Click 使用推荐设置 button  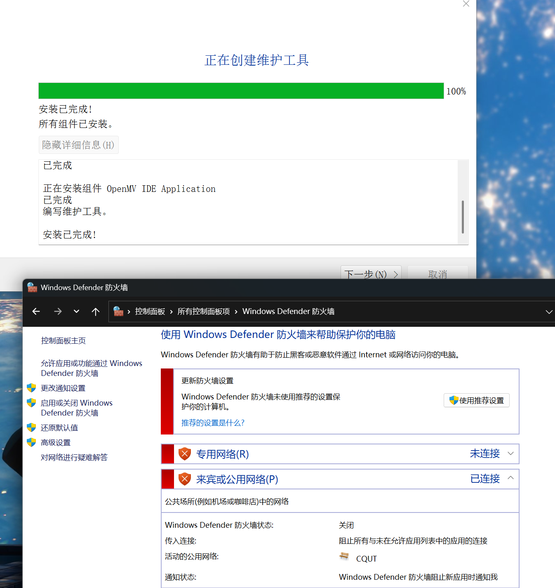click(x=477, y=400)
